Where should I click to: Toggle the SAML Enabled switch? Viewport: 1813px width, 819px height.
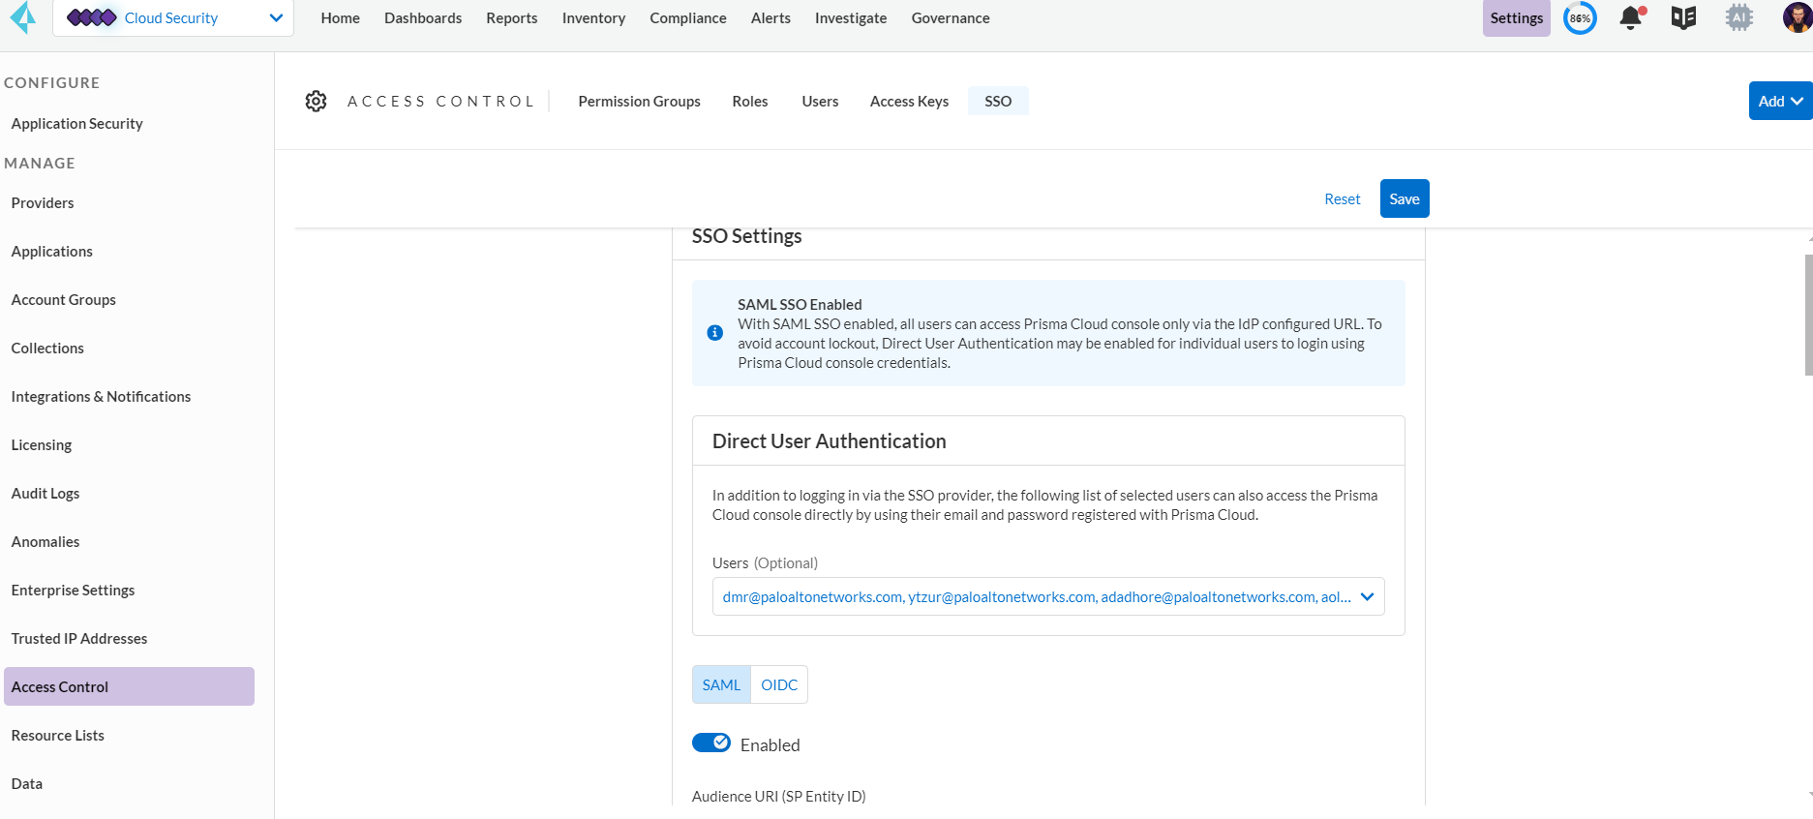point(711,743)
